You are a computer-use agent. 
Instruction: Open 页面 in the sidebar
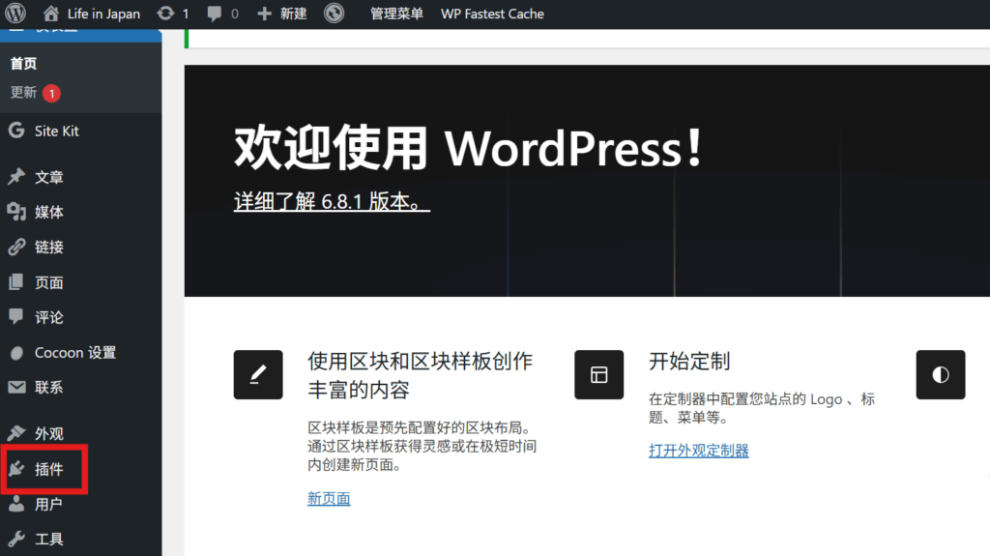pyautogui.click(x=49, y=283)
